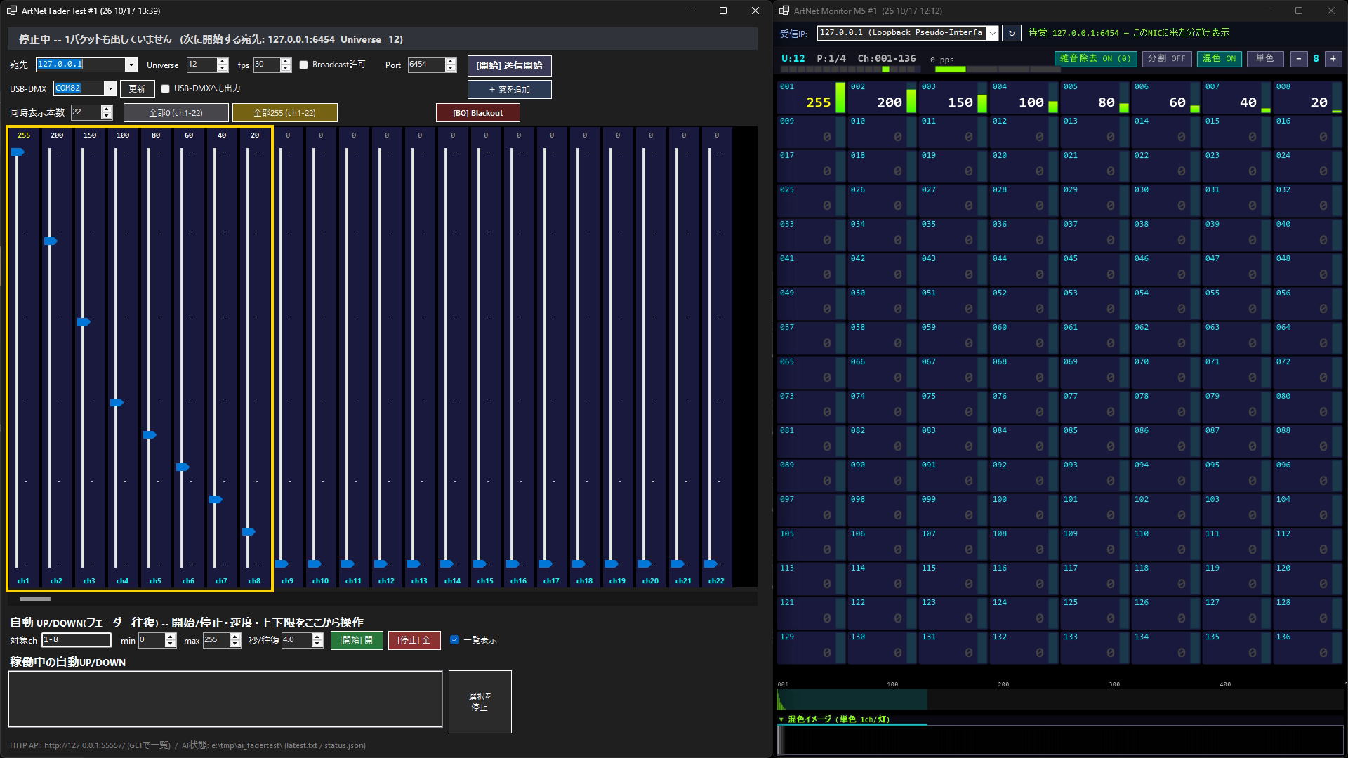1348x758 pixels.
Task: Click the ArtNet Fader Test window icon
Action: point(12,11)
